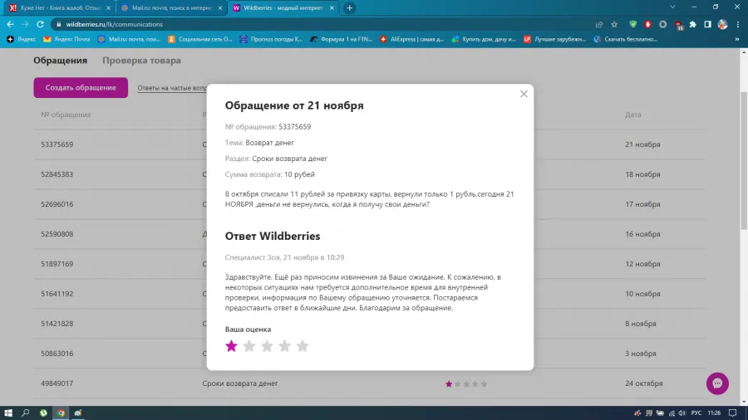Select the Wildberries browser tab
Image resolution: width=748 pixels, height=420 pixels.
point(283,7)
